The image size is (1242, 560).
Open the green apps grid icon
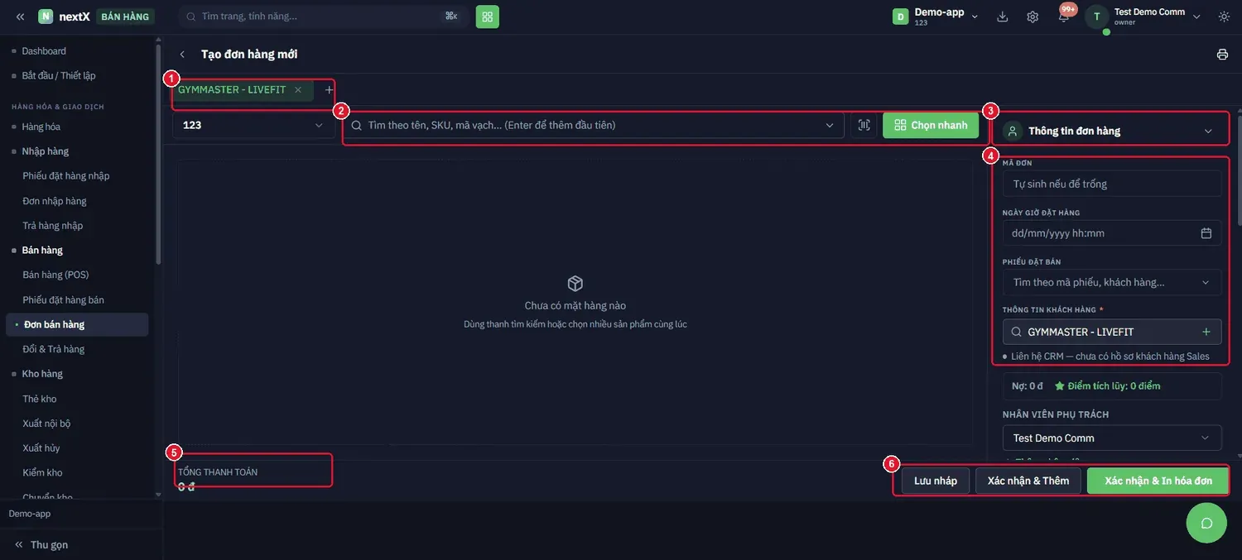click(x=487, y=17)
